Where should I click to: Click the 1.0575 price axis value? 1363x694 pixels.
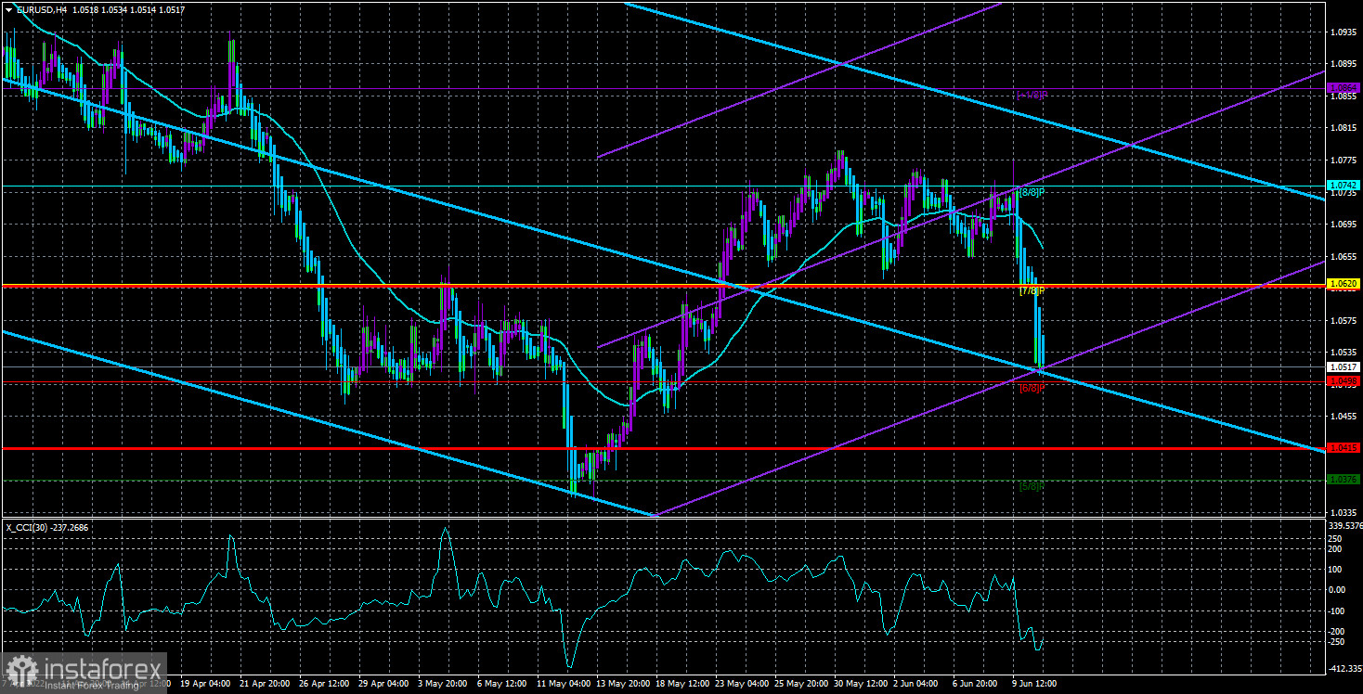[1344, 321]
